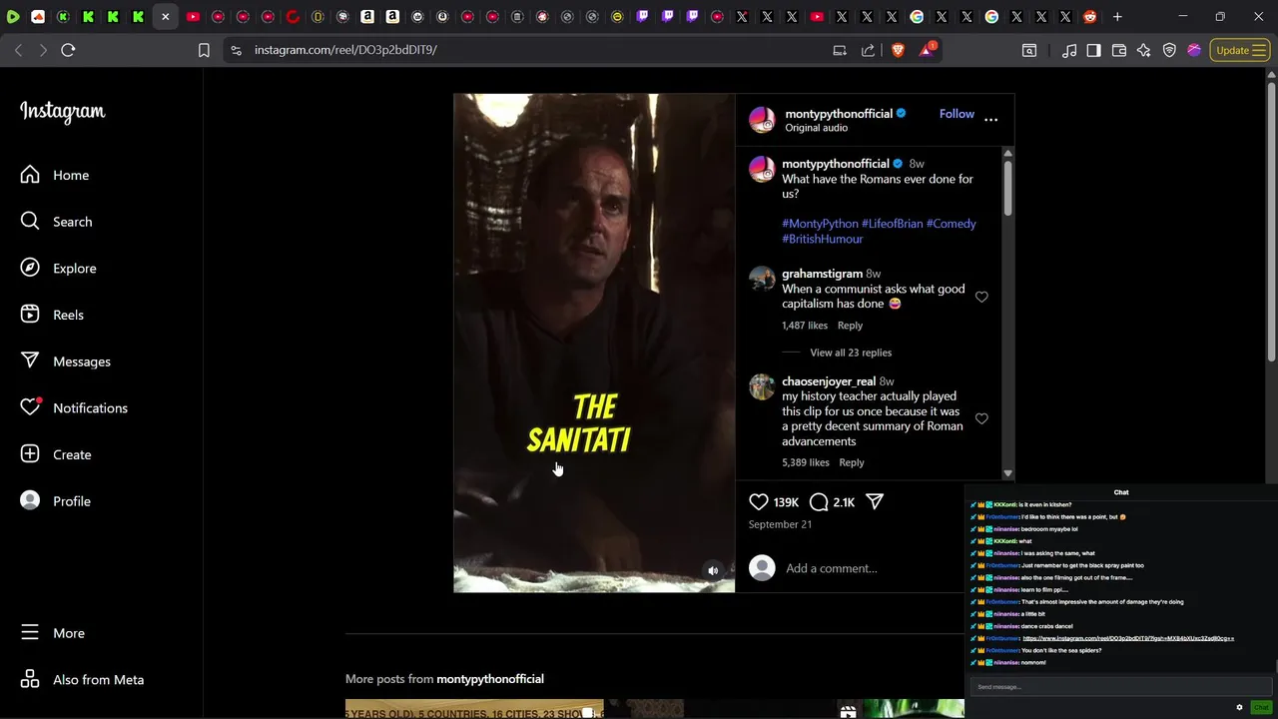Viewport: 1278px width, 719px height.
Task: Follow montypythonofficial
Action: (957, 114)
